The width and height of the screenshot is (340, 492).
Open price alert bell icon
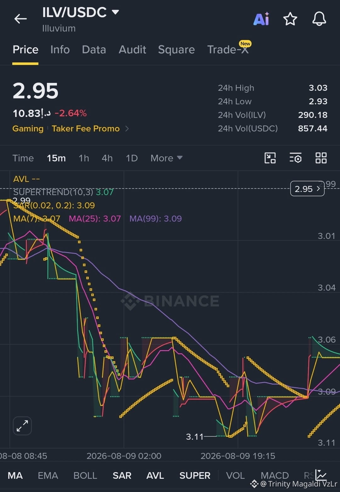[x=319, y=19]
